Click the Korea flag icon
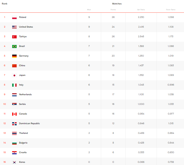This screenshot has width=184, height=165. [x=14, y=162]
